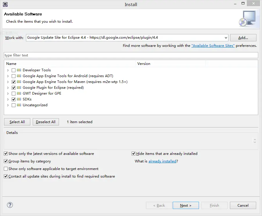The image size is (262, 216).
Task: Close the Install dialog window
Action: (x=254, y=3)
